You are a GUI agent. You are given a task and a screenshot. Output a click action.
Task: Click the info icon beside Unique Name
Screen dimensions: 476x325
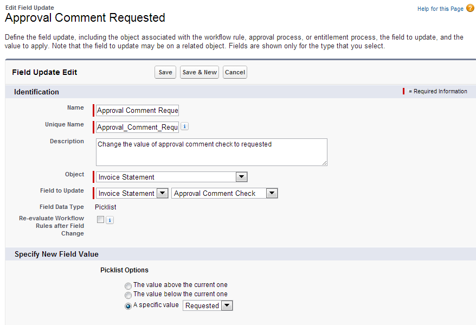point(184,126)
